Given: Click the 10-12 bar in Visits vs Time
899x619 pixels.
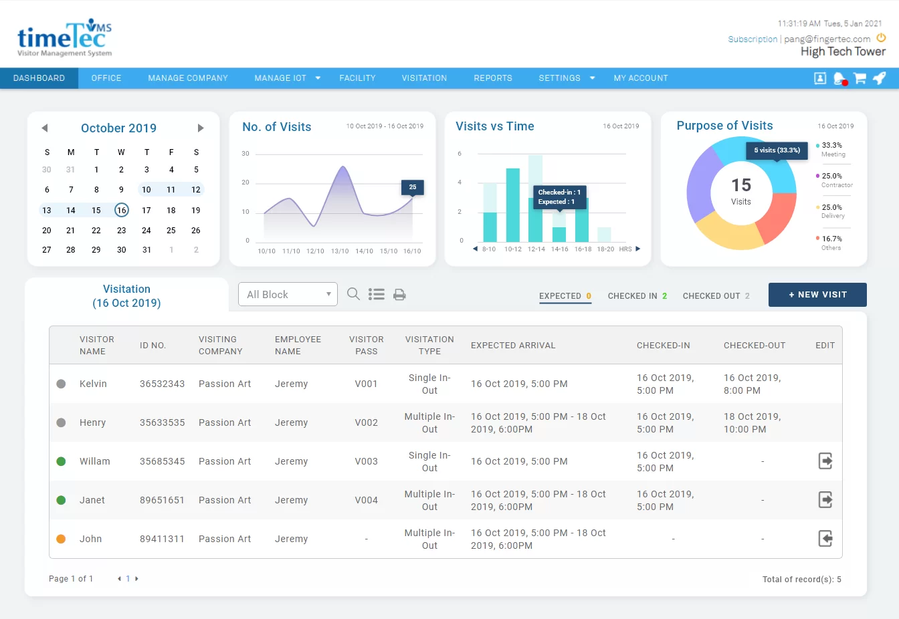Looking at the screenshot, I should click(x=513, y=205).
